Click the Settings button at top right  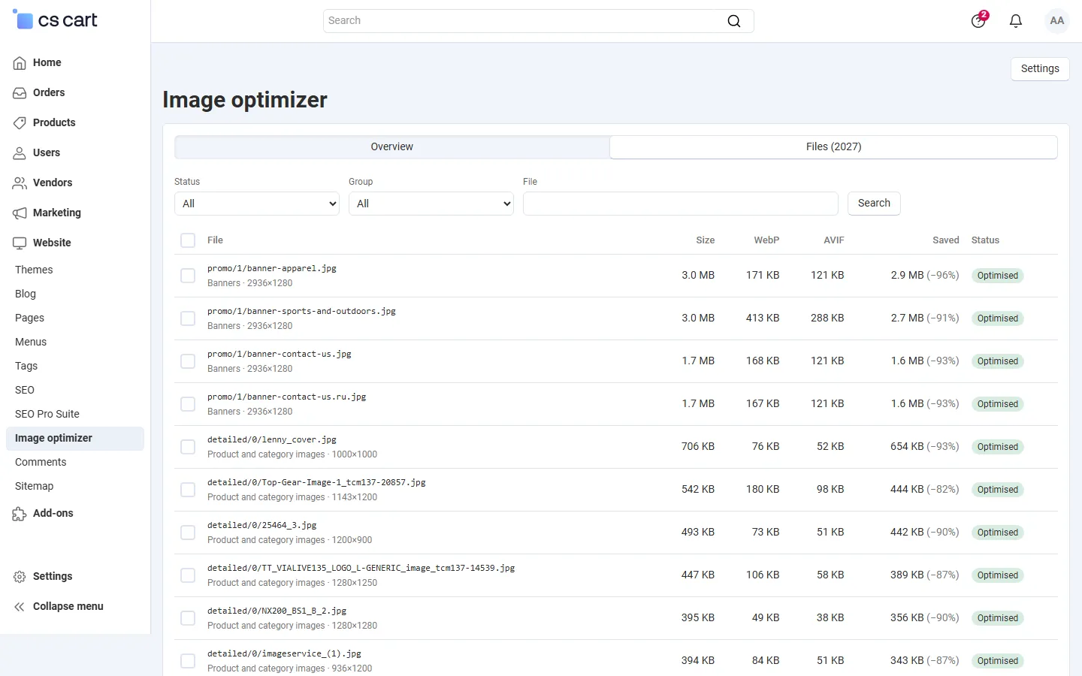click(x=1040, y=69)
